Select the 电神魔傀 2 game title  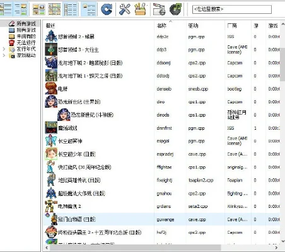(x=69, y=206)
